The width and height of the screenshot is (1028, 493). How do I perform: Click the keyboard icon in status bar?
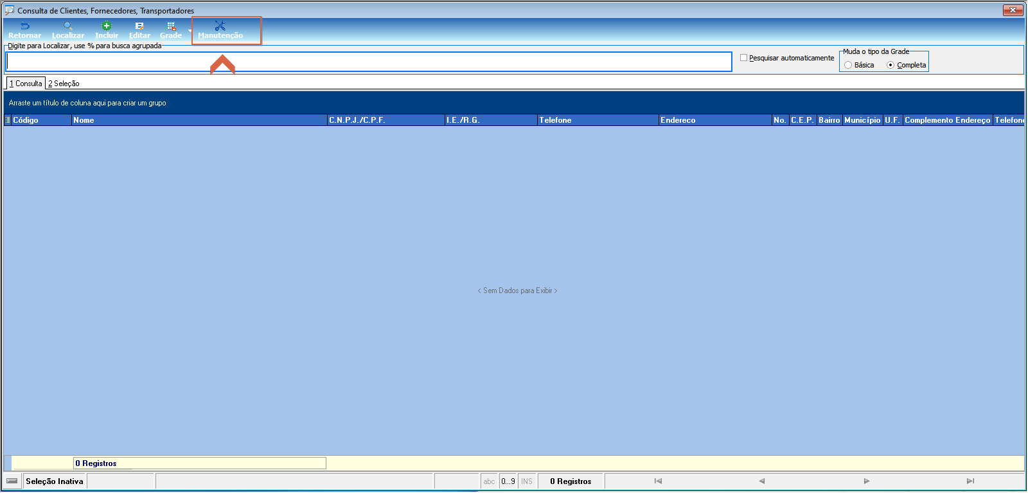coord(12,481)
